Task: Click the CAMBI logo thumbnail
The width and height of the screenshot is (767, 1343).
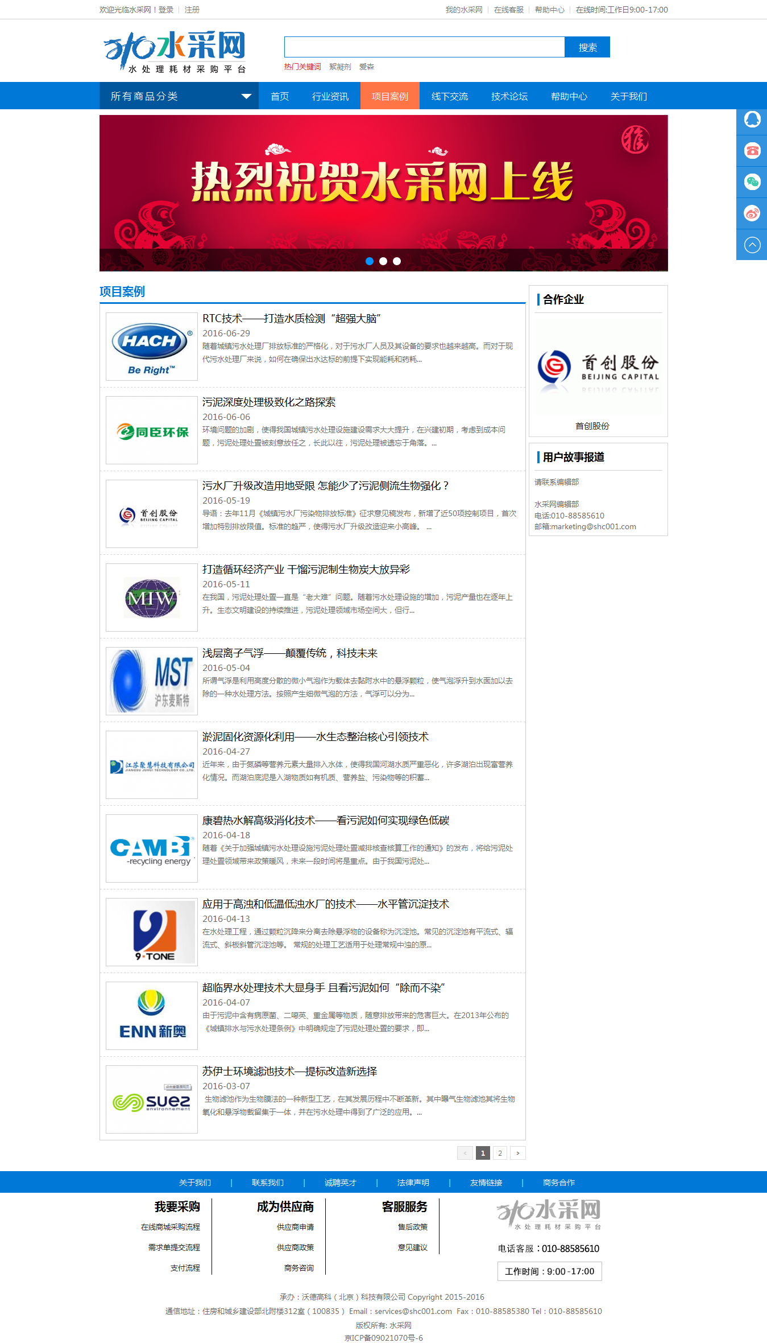Action: tap(152, 848)
